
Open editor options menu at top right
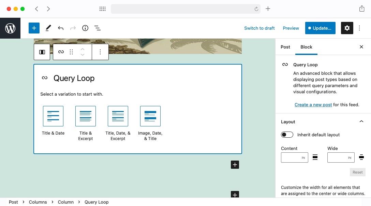[x=359, y=28]
